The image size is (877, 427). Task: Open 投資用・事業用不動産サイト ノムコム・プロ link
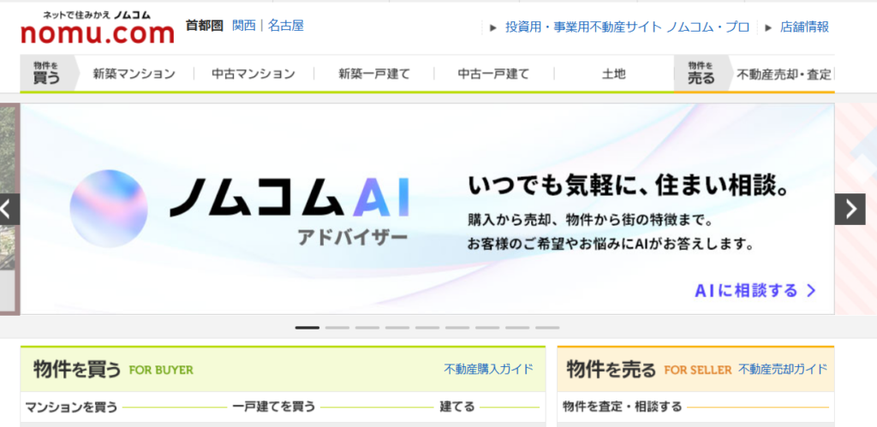627,27
